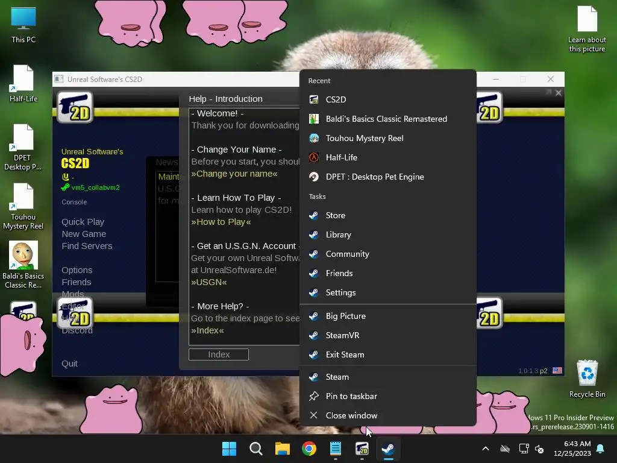Open the Windows Start menu
The width and height of the screenshot is (617, 463).
(x=229, y=449)
